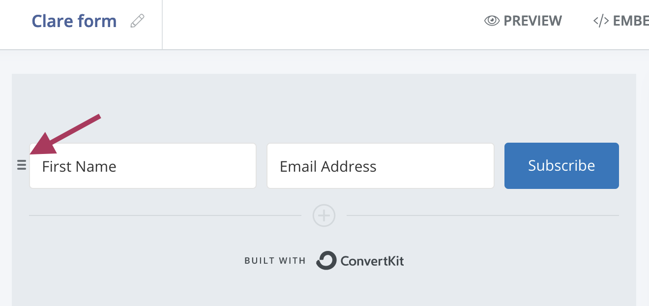This screenshot has width=649, height=306.
Task: Focus the Email Address input field
Action: point(380,166)
